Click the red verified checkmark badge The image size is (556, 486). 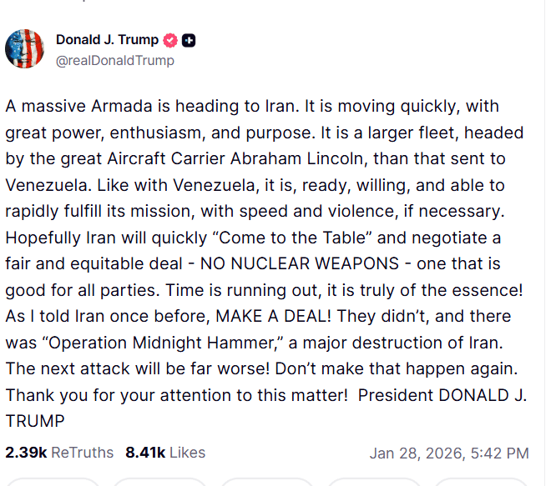click(x=170, y=40)
